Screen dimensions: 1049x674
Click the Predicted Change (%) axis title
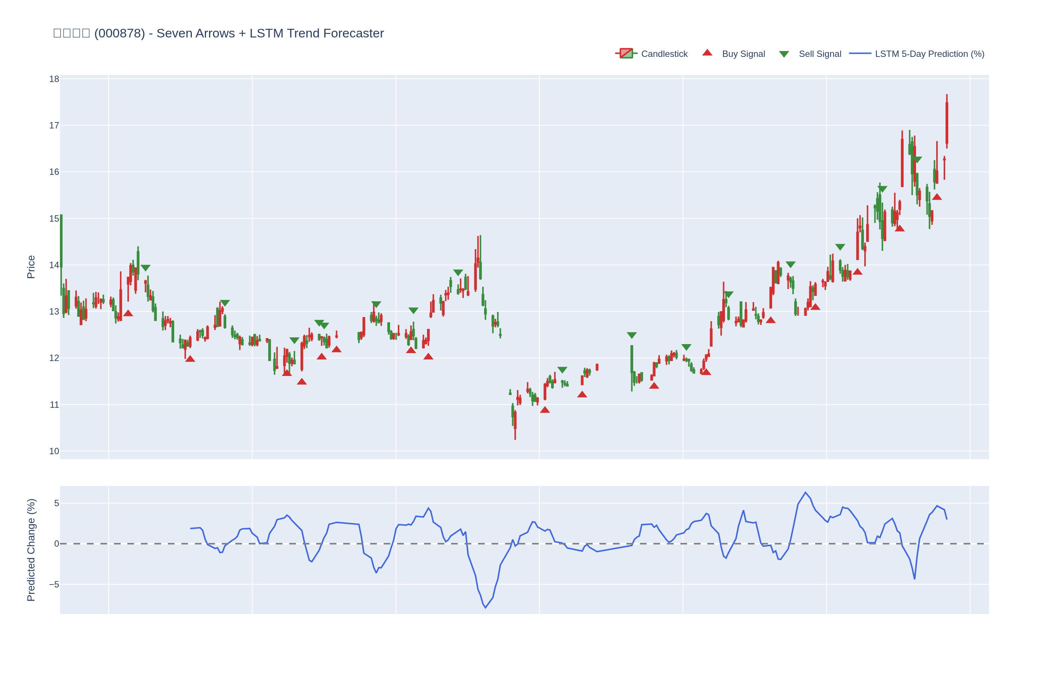(31, 550)
